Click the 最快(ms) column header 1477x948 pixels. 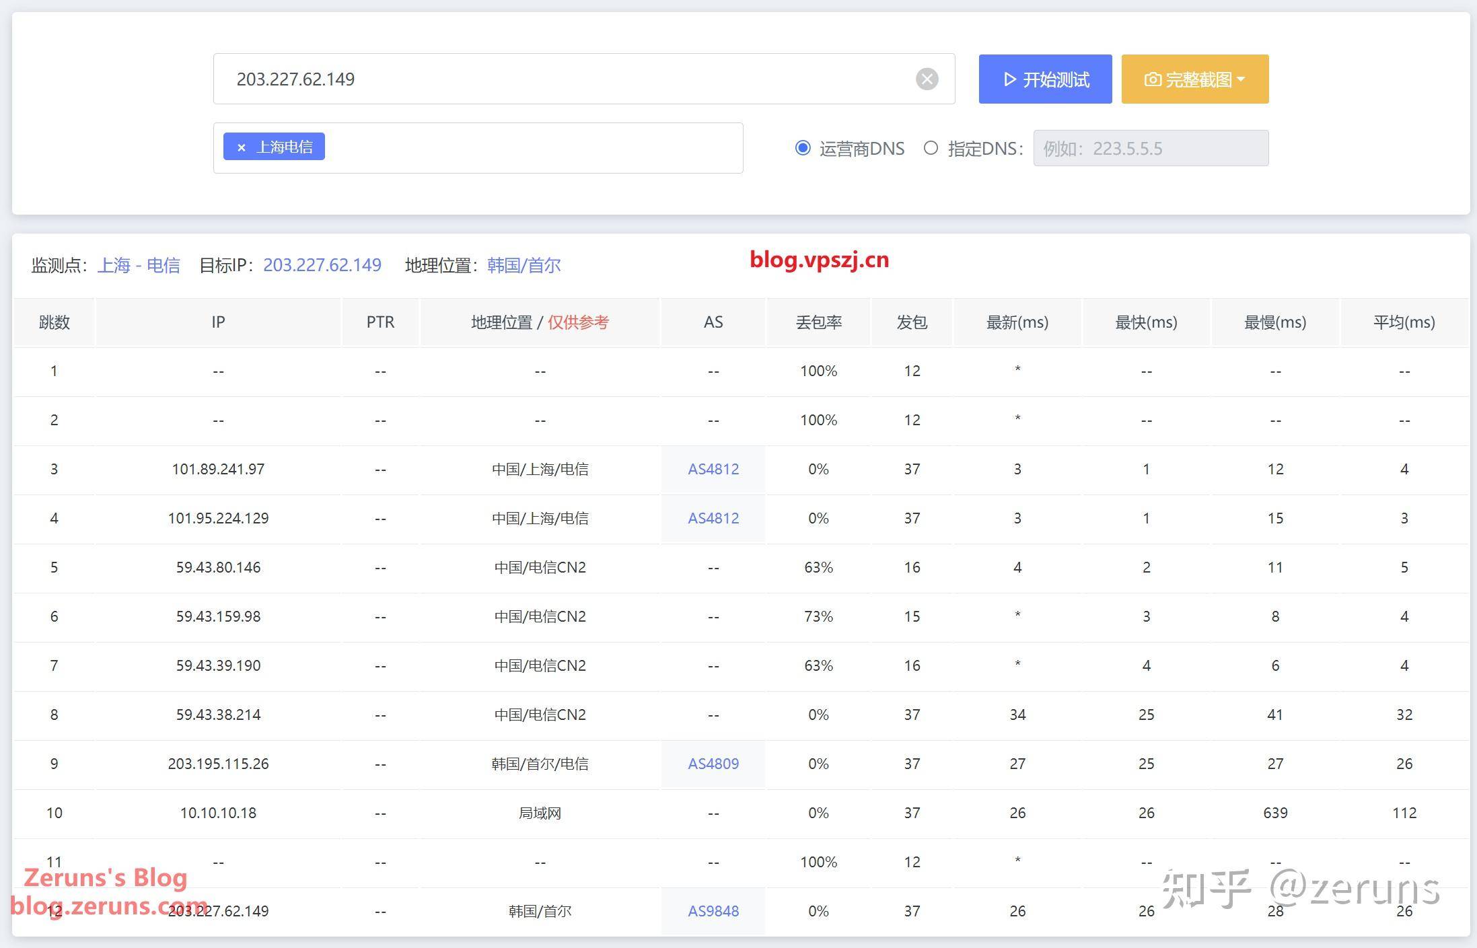tap(1146, 322)
